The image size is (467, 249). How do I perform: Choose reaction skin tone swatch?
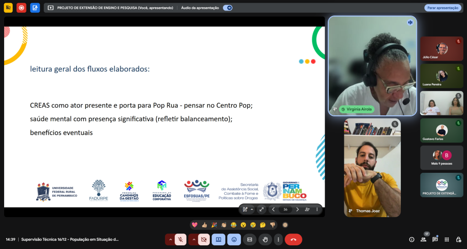click(x=285, y=224)
